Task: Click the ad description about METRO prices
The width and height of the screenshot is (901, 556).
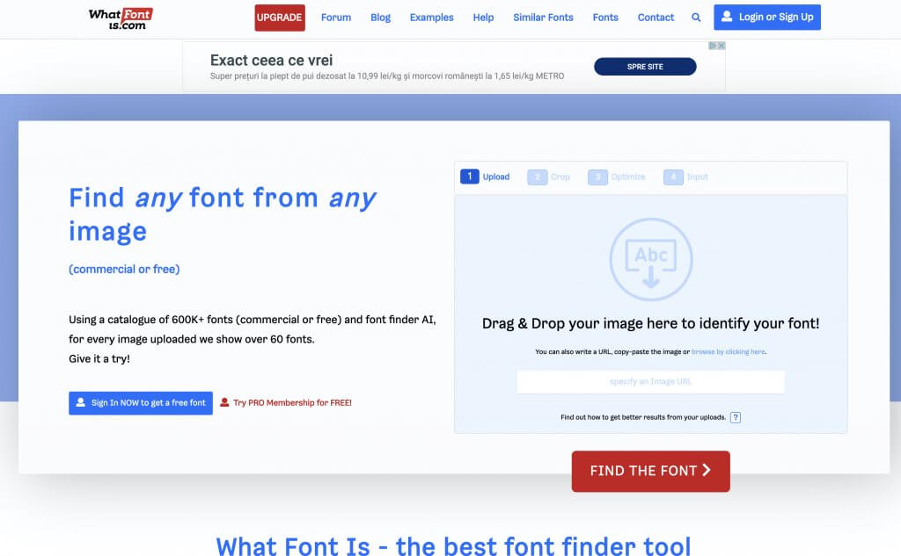Action: (x=387, y=76)
